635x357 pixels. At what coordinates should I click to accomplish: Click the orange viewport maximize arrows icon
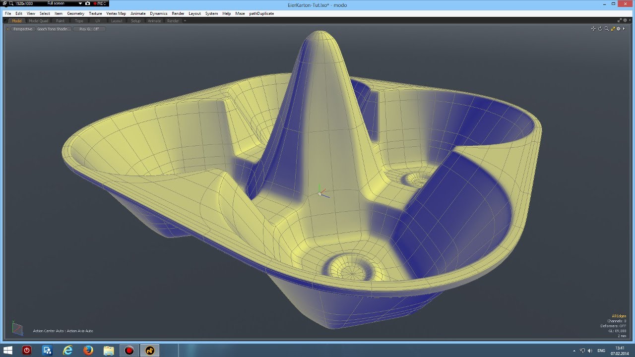tap(613, 29)
